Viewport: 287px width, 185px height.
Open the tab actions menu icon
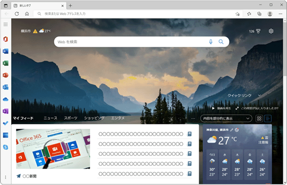(6, 5)
